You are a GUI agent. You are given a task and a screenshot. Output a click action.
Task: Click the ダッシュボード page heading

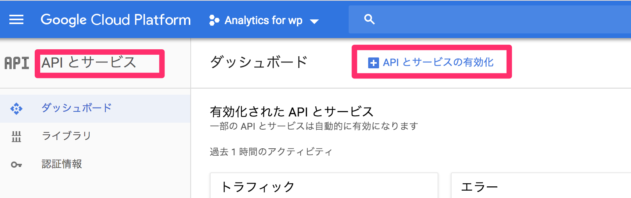coord(259,62)
